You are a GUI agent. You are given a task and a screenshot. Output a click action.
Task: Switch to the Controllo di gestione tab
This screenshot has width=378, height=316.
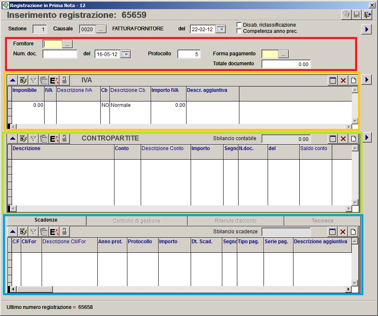point(137,221)
